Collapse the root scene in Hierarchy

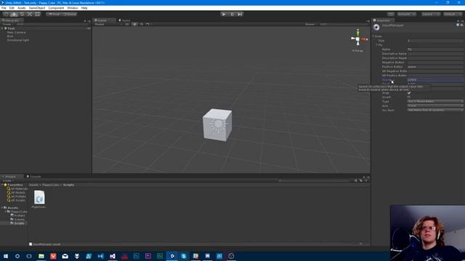pos(3,28)
